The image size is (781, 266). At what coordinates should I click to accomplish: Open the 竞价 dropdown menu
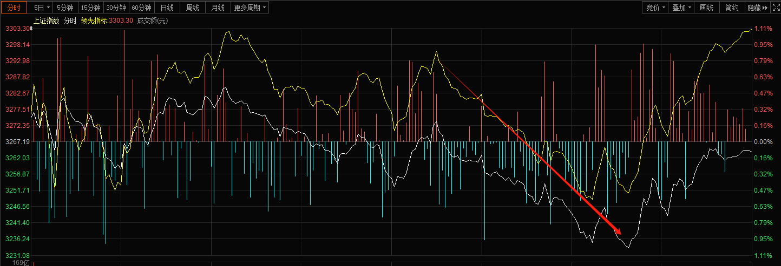pos(655,8)
